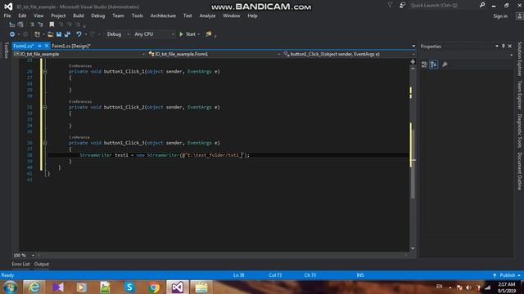524x294 pixels.
Task: Collapse the button1_Click_3 method outline
Action: click(x=45, y=143)
